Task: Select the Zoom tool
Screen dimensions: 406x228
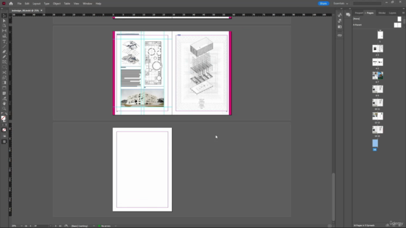Action: pyautogui.click(x=4, y=108)
